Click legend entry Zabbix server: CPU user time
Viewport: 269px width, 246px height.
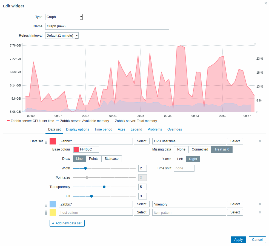(30, 121)
